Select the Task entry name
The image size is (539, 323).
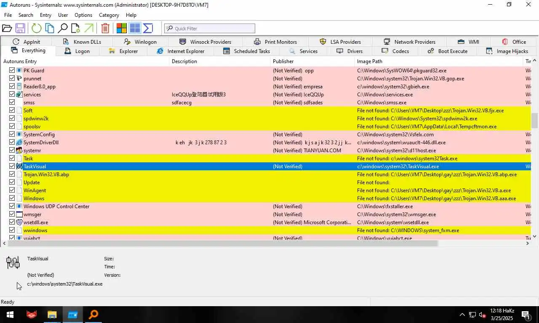pyautogui.click(x=28, y=158)
